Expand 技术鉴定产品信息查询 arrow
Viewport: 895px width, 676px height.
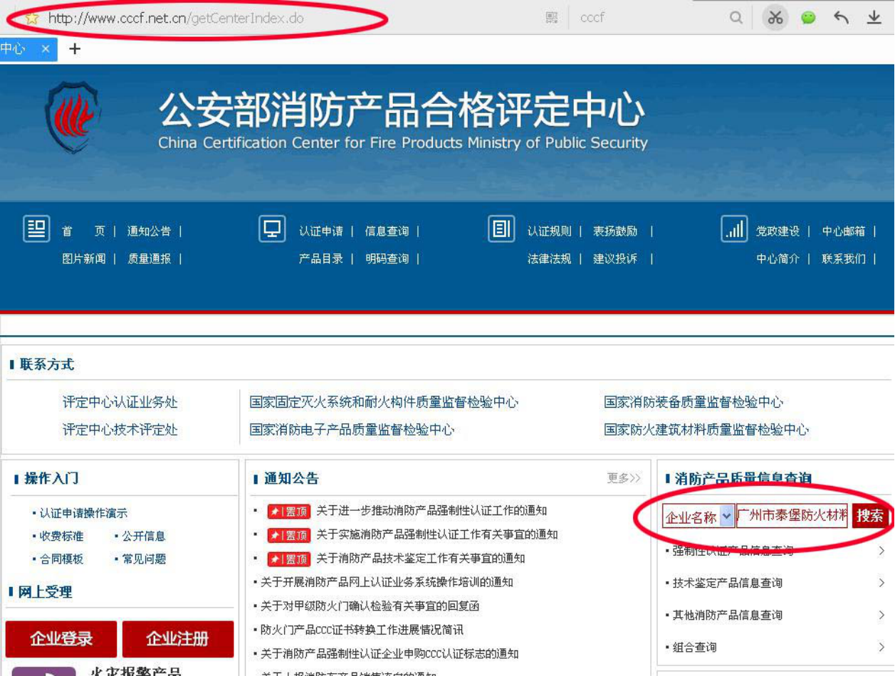(881, 583)
